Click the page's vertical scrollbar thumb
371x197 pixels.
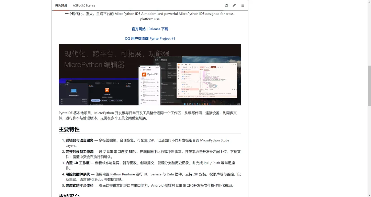click(369, 85)
